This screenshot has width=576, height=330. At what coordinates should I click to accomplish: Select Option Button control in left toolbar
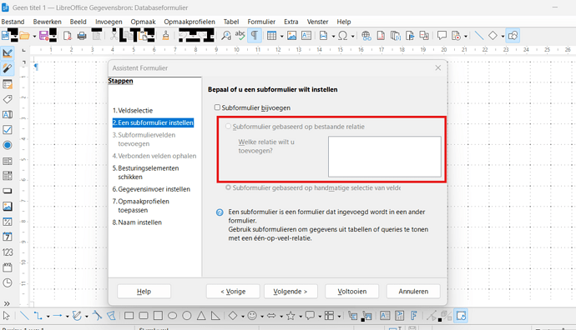[x=8, y=145]
